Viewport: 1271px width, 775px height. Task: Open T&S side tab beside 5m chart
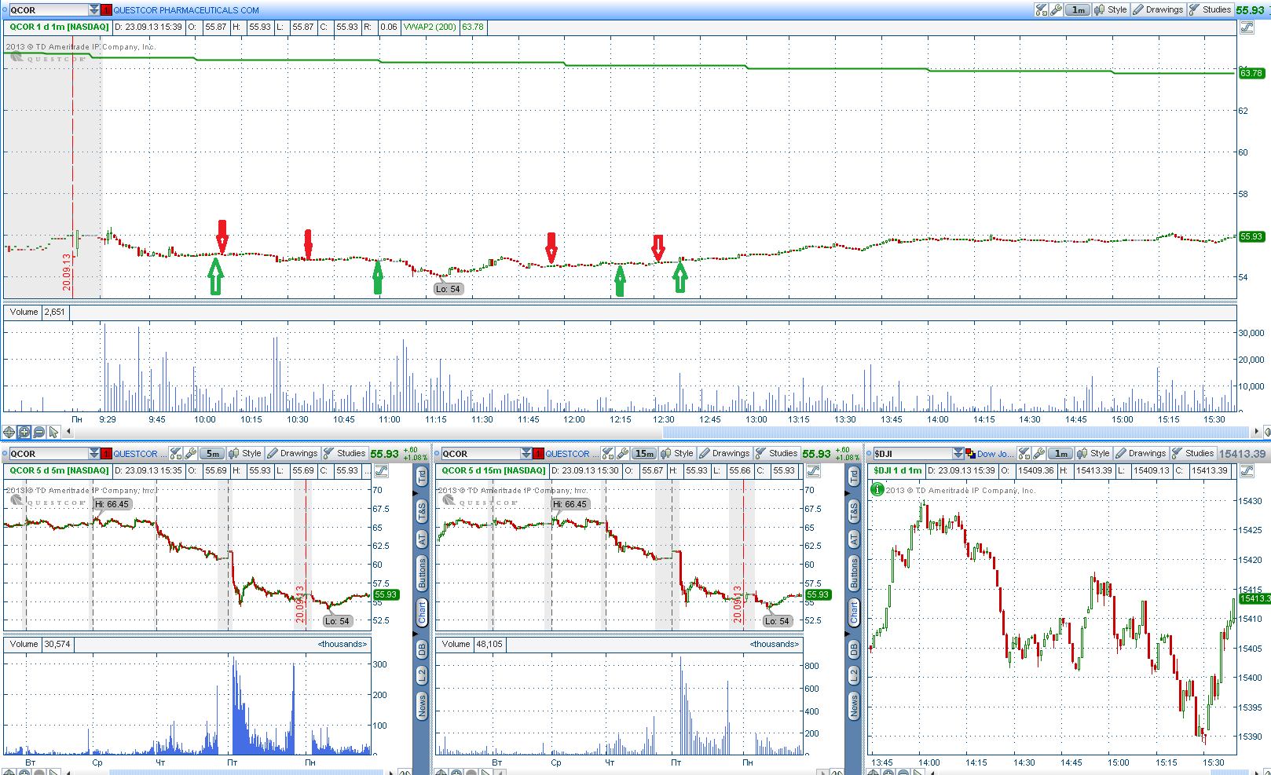pos(422,511)
